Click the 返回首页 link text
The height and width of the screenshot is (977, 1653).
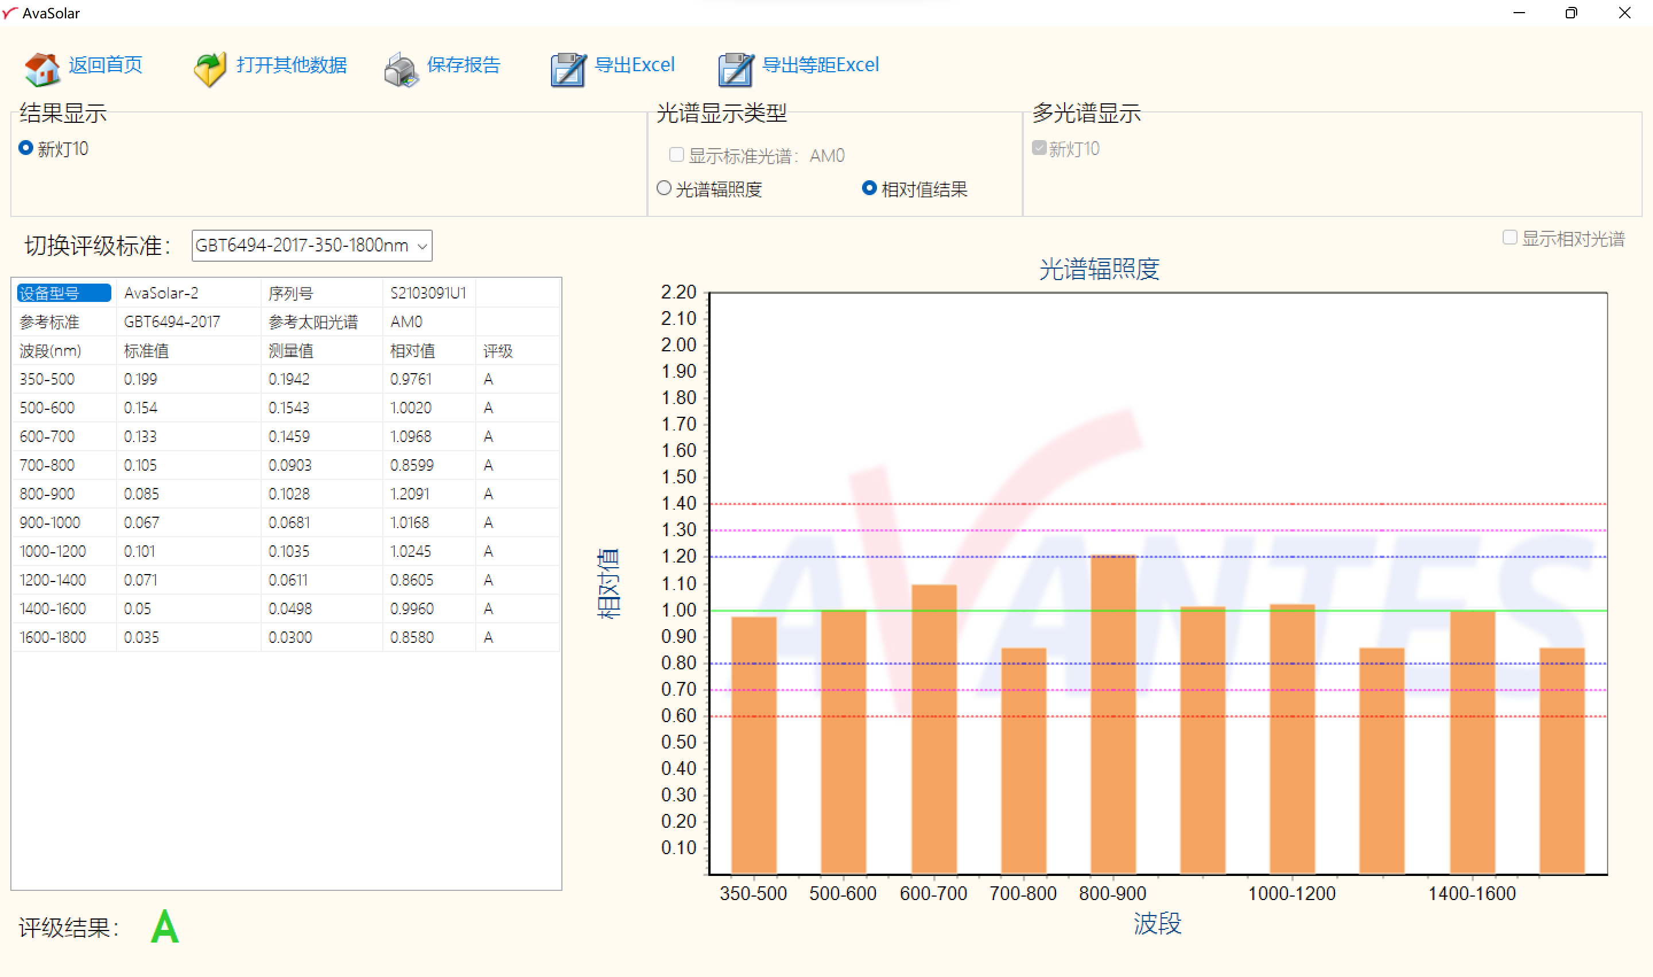tap(106, 64)
